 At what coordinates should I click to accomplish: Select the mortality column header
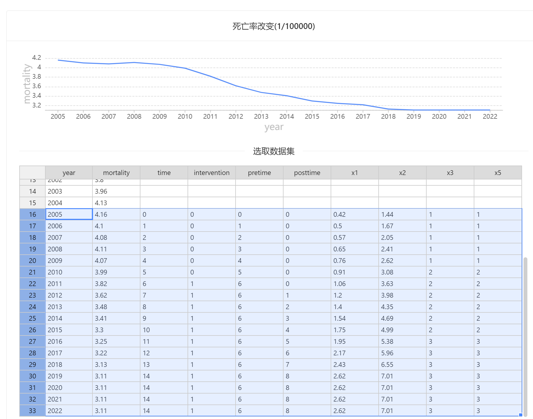pyautogui.click(x=116, y=173)
